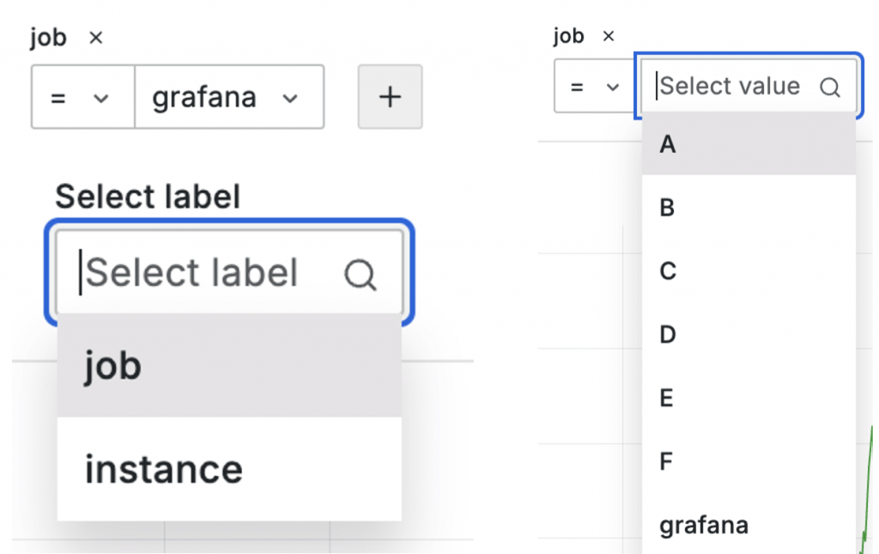Focus the Select label input field
The width and height of the screenshot is (879, 554).
coord(206,273)
